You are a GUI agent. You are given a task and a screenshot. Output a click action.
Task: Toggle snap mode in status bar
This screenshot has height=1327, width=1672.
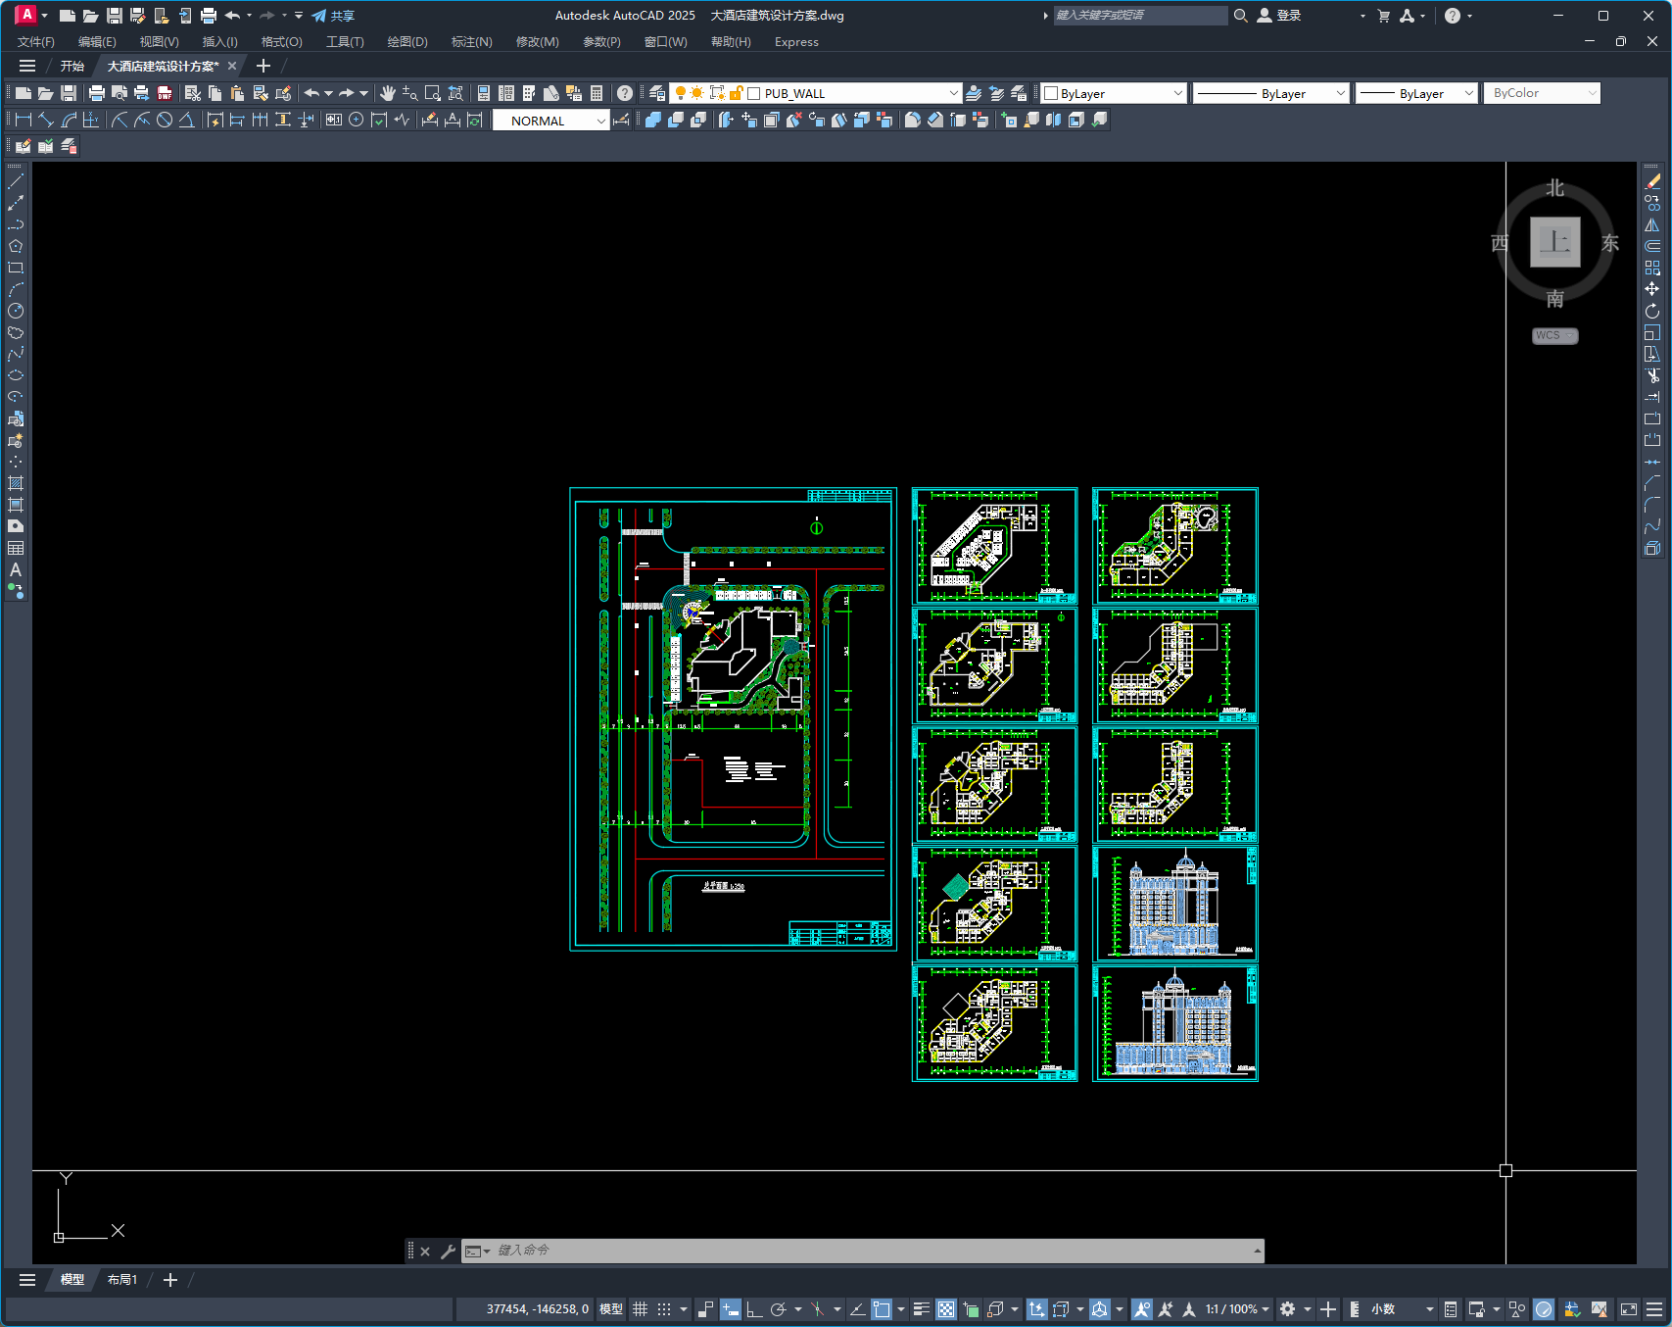pyautogui.click(x=664, y=1309)
